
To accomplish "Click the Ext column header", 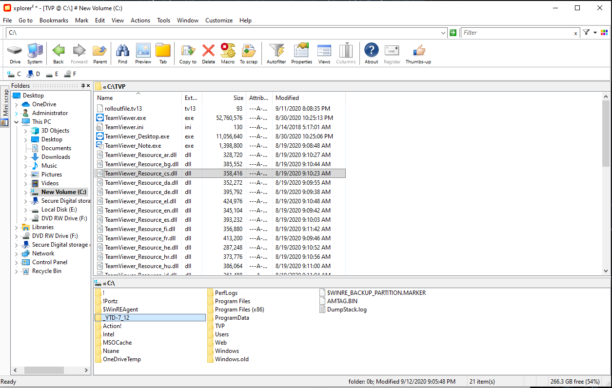I will (x=192, y=97).
